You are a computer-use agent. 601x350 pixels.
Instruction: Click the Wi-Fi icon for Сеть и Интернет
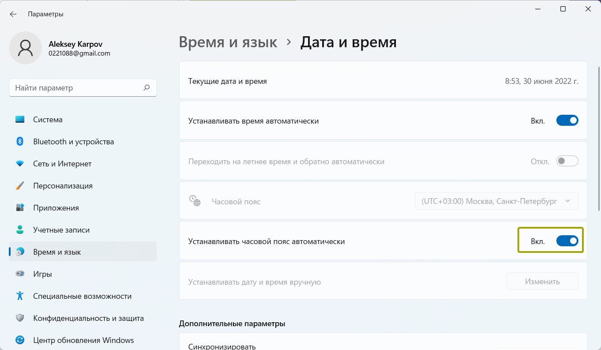tap(20, 163)
